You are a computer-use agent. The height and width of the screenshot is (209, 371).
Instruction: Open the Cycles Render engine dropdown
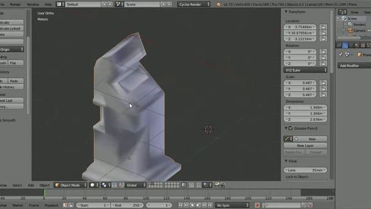pos(194,4)
